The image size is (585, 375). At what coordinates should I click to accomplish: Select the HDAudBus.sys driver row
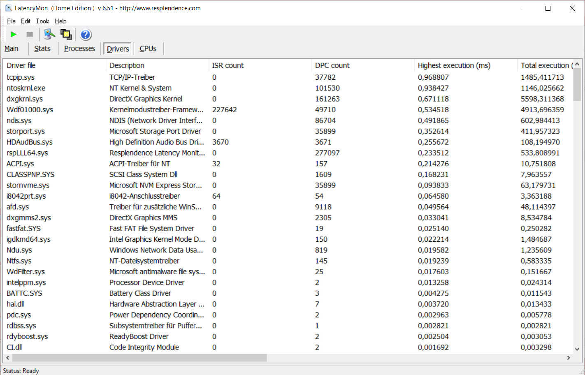click(x=288, y=142)
